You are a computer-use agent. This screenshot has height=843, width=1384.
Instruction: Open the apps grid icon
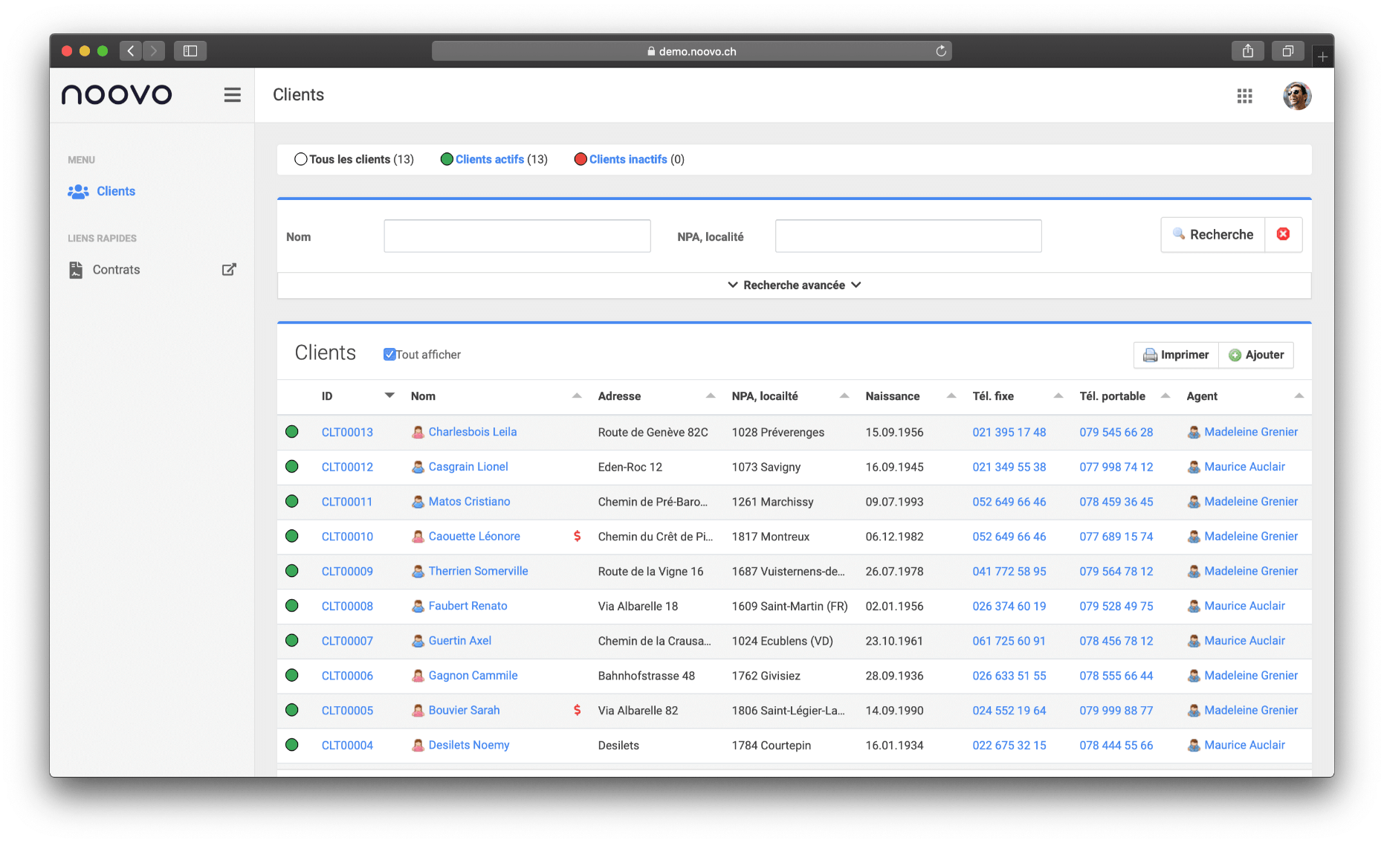1244,96
